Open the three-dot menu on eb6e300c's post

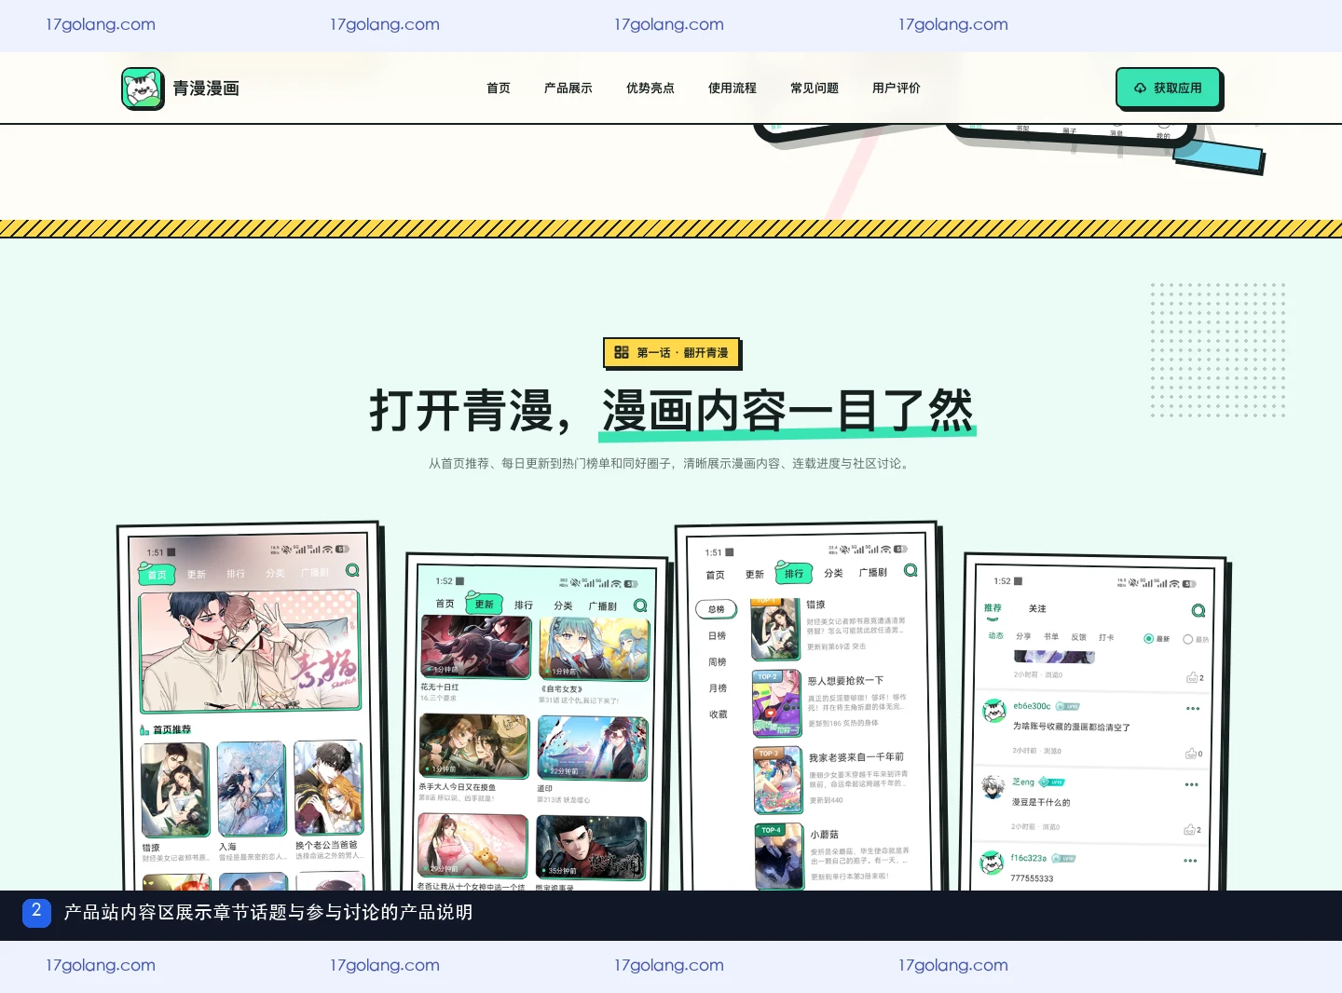pos(1193,709)
